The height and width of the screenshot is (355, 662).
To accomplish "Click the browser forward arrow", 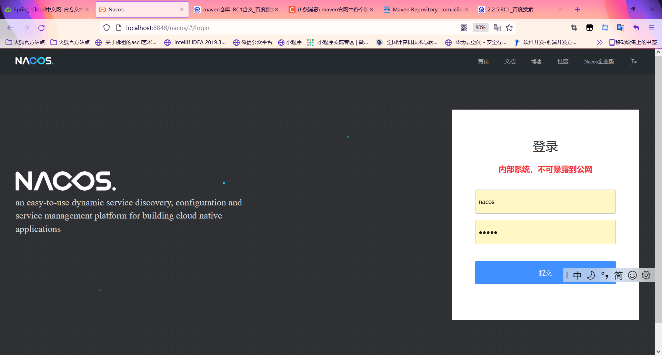I will pyautogui.click(x=26, y=28).
